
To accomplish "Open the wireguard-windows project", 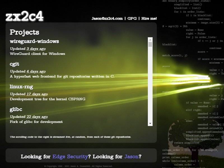I will (x=34, y=41).
